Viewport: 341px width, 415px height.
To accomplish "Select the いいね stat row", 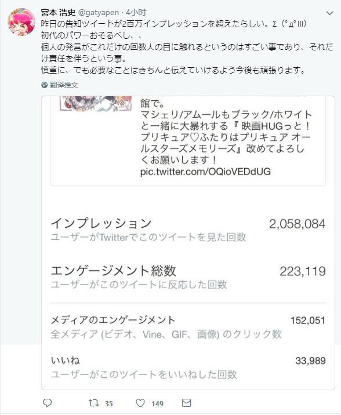I will pyautogui.click(x=188, y=367).
